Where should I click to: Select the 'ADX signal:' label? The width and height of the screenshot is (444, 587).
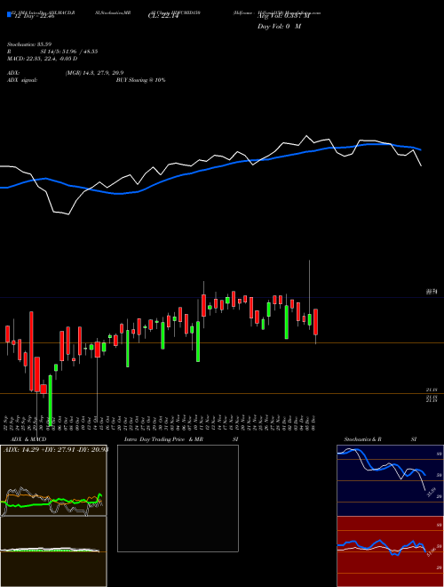[x=22, y=80]
